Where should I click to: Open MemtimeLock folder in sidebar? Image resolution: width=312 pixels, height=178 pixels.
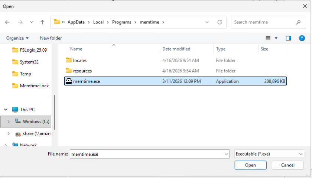click(x=30, y=86)
